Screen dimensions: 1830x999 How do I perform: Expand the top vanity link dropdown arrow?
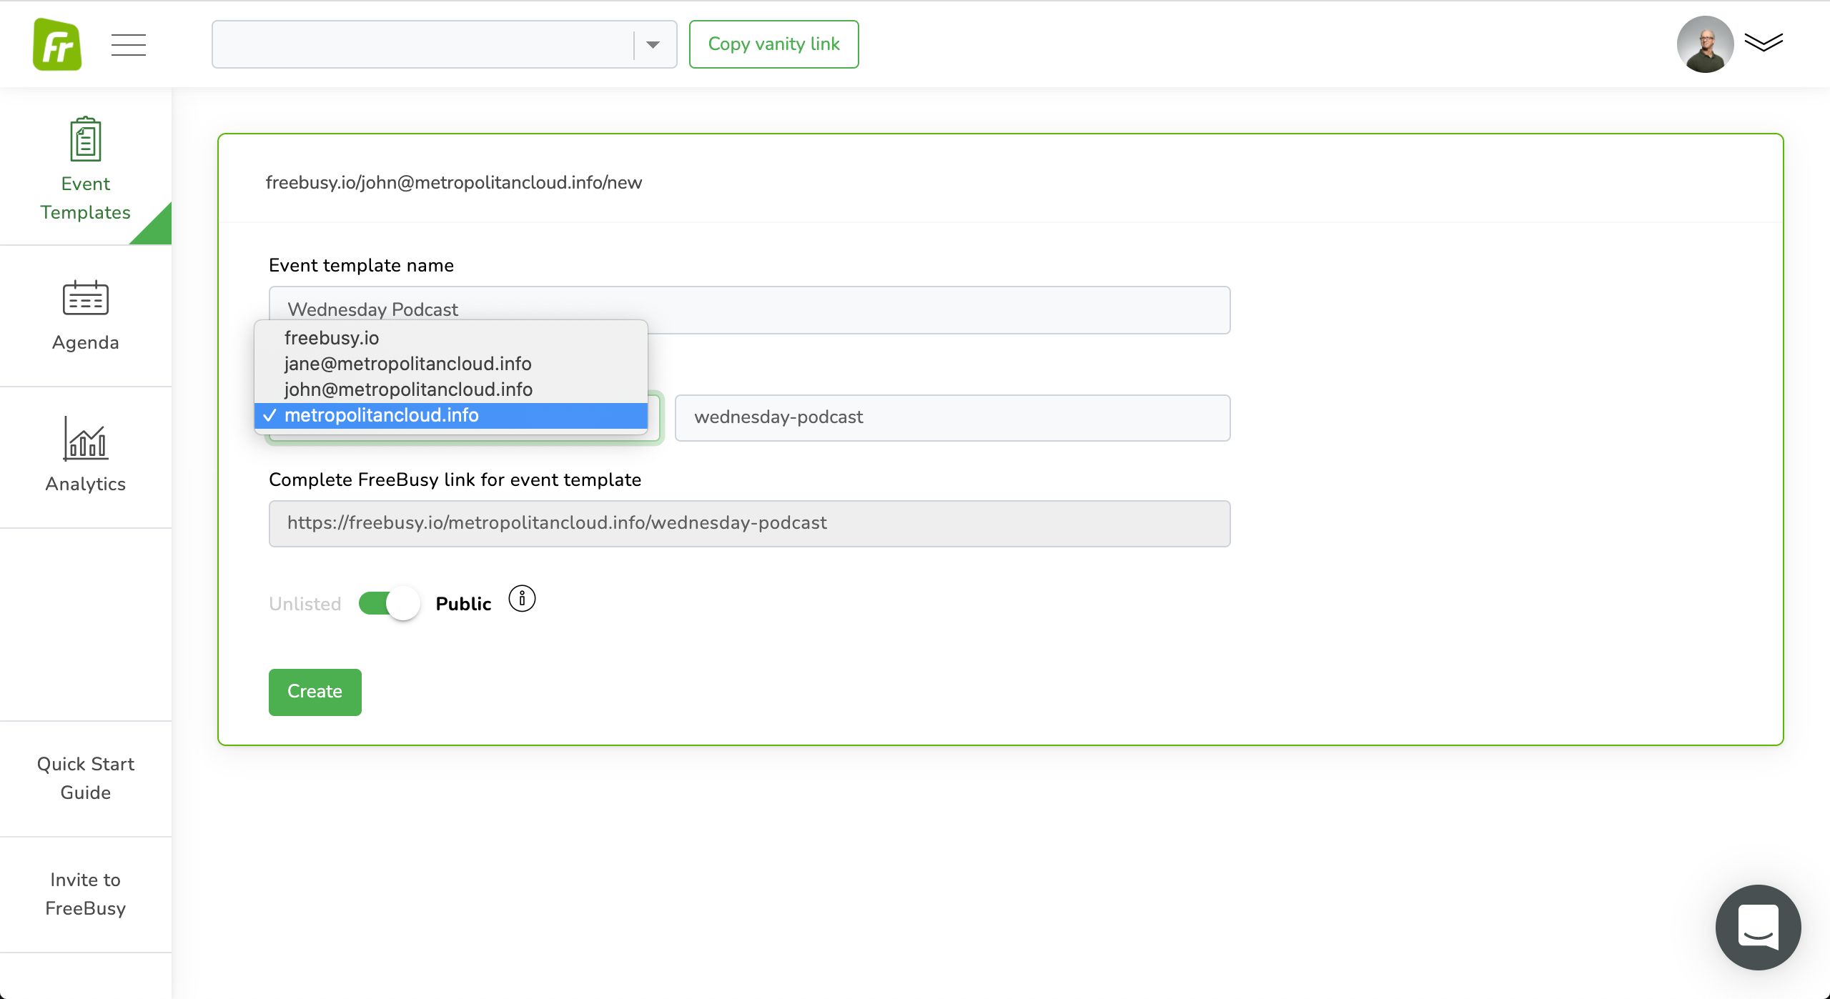[653, 44]
